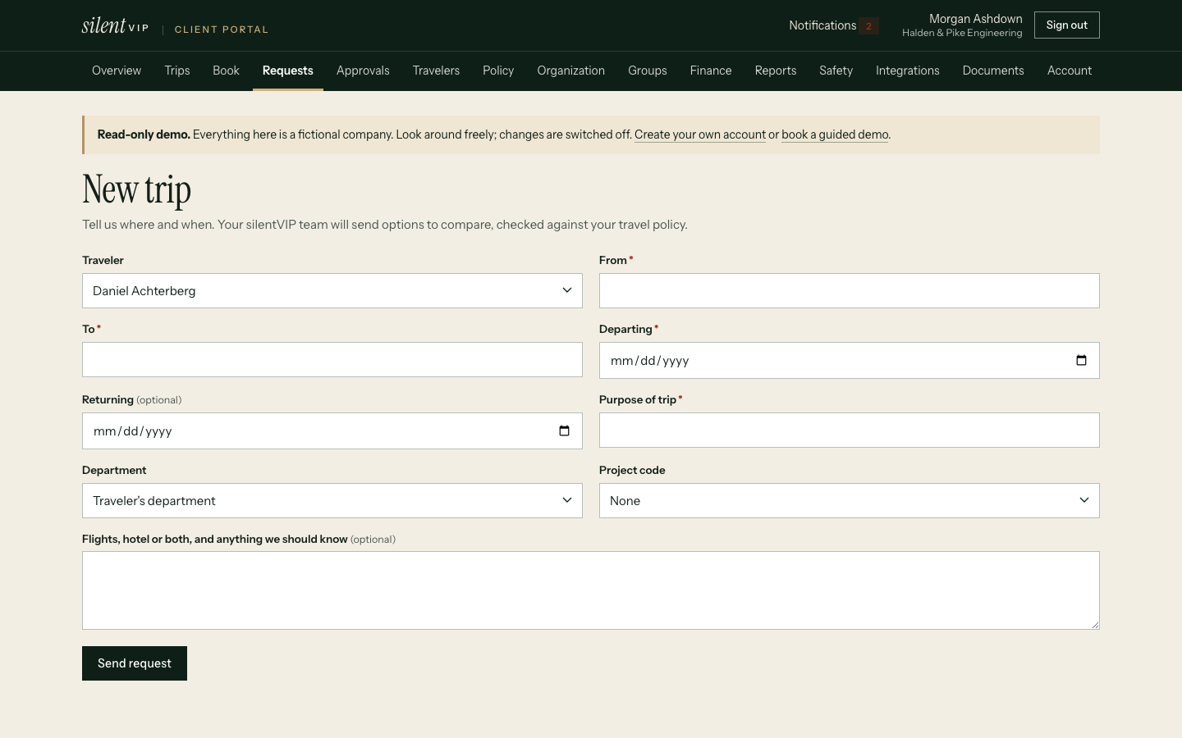The image size is (1182, 738).
Task: Open the Departing date calendar picker icon
Action: coord(1081,361)
